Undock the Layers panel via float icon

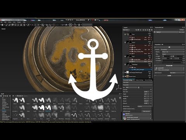coord(151,28)
